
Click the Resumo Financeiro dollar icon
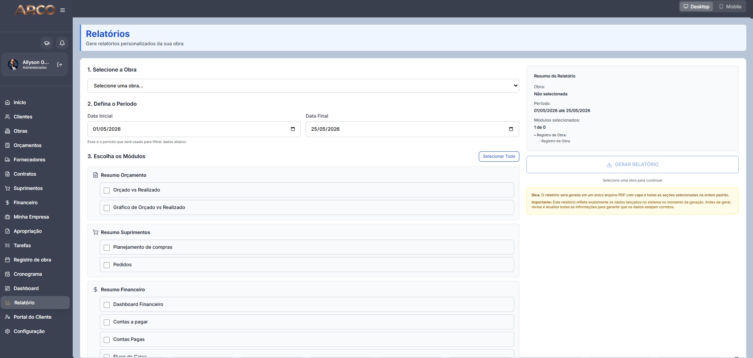[95, 290]
